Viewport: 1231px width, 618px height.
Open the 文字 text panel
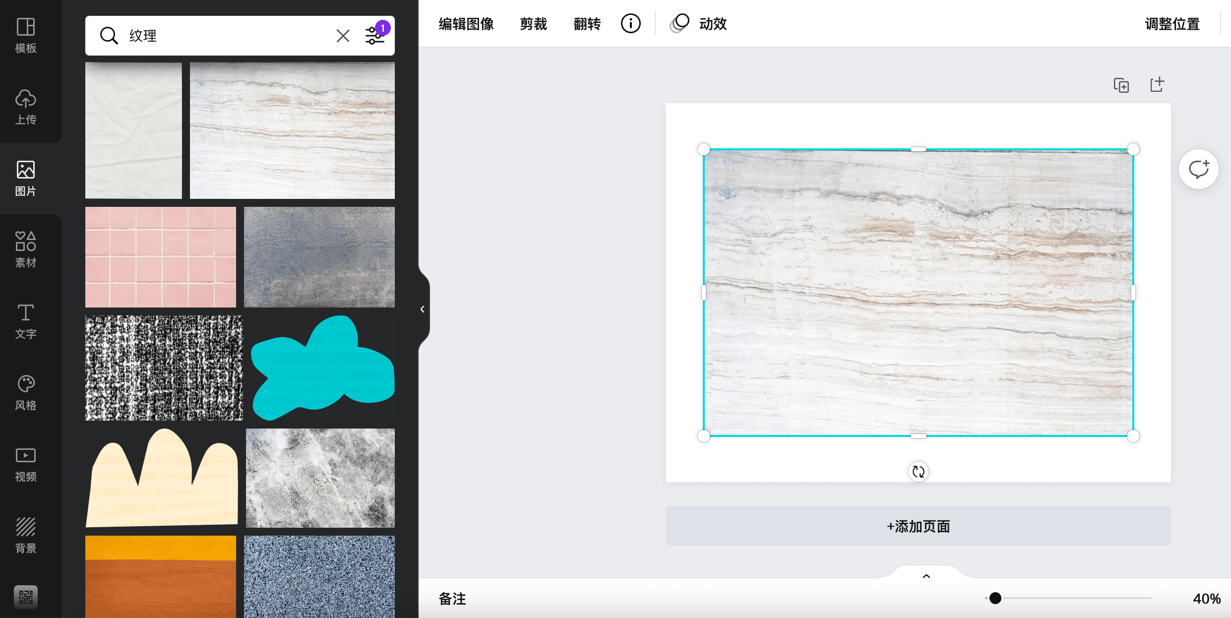click(x=26, y=321)
